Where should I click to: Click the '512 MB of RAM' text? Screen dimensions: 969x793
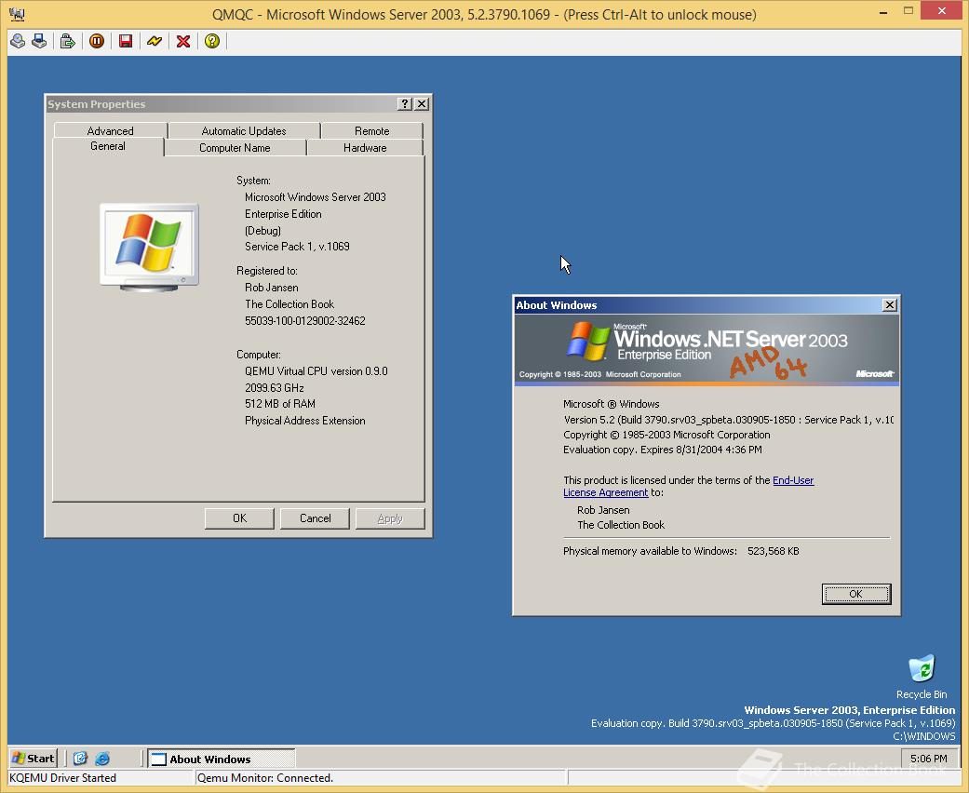pos(280,404)
